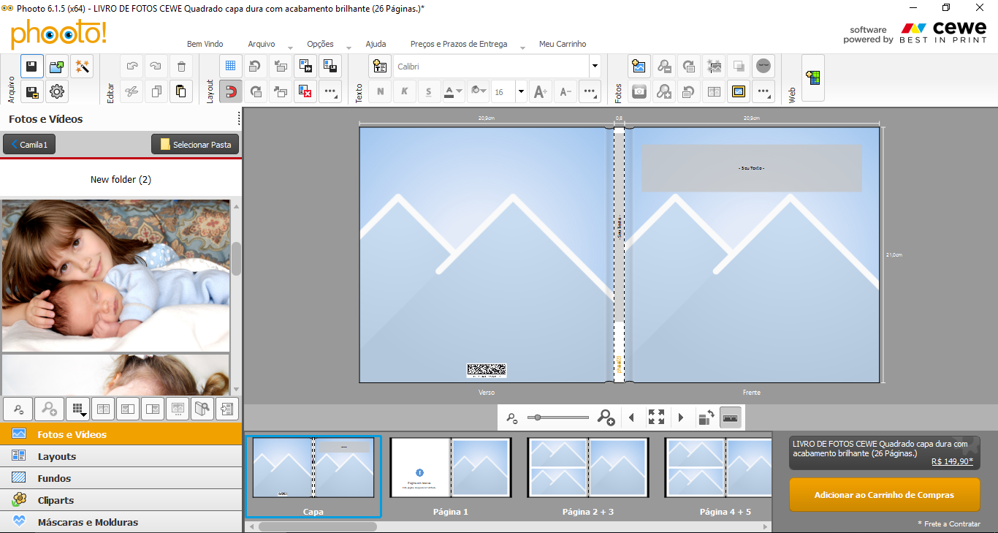
Task: Click the insert text box icon
Action: [x=379, y=67]
